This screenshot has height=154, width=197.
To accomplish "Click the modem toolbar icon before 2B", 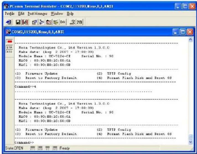I will [x=72, y=22].
